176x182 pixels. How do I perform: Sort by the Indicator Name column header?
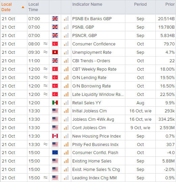coord(87,4)
